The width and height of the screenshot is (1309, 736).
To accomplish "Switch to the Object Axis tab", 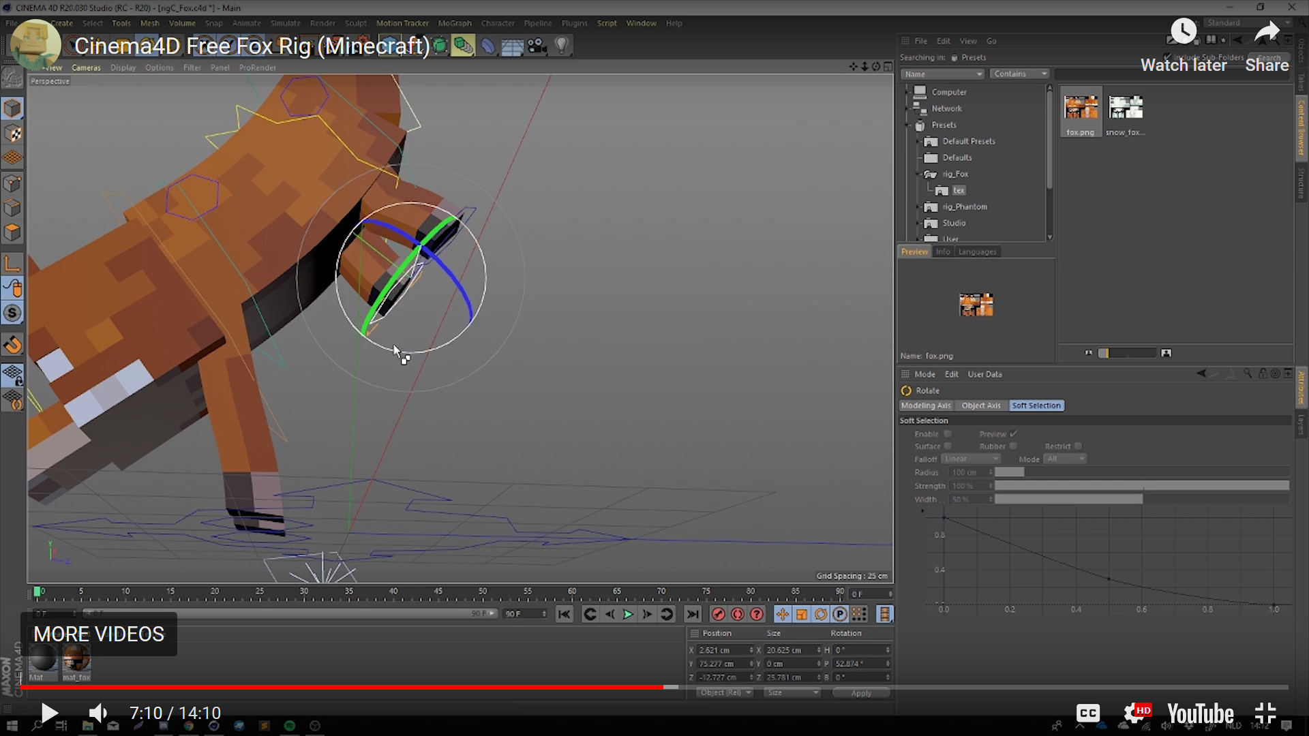I will 981,405.
